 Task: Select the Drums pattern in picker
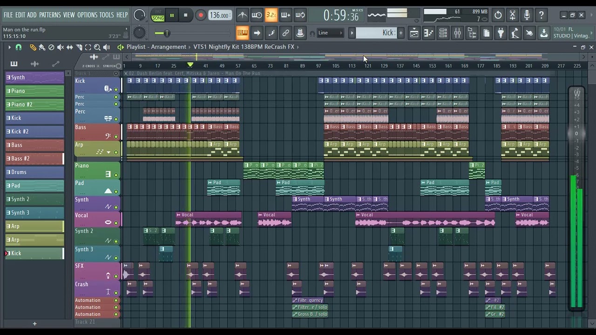click(x=34, y=172)
